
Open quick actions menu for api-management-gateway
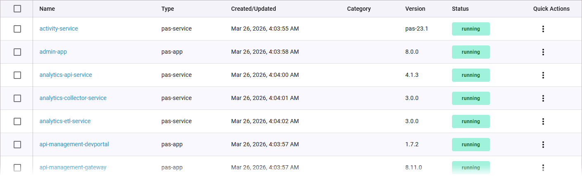pyautogui.click(x=543, y=167)
